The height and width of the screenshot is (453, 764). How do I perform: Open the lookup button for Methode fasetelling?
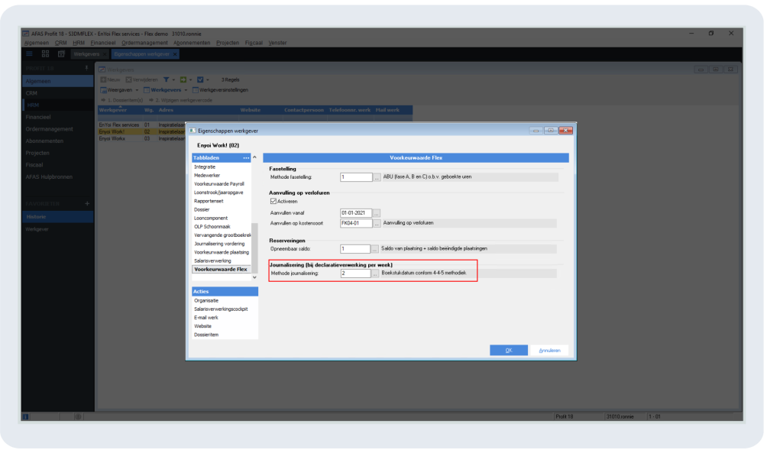(x=377, y=177)
